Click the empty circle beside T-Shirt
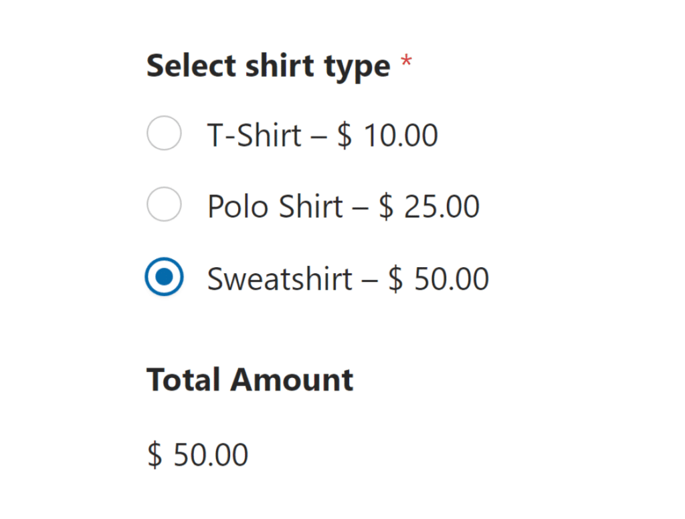 (x=163, y=133)
